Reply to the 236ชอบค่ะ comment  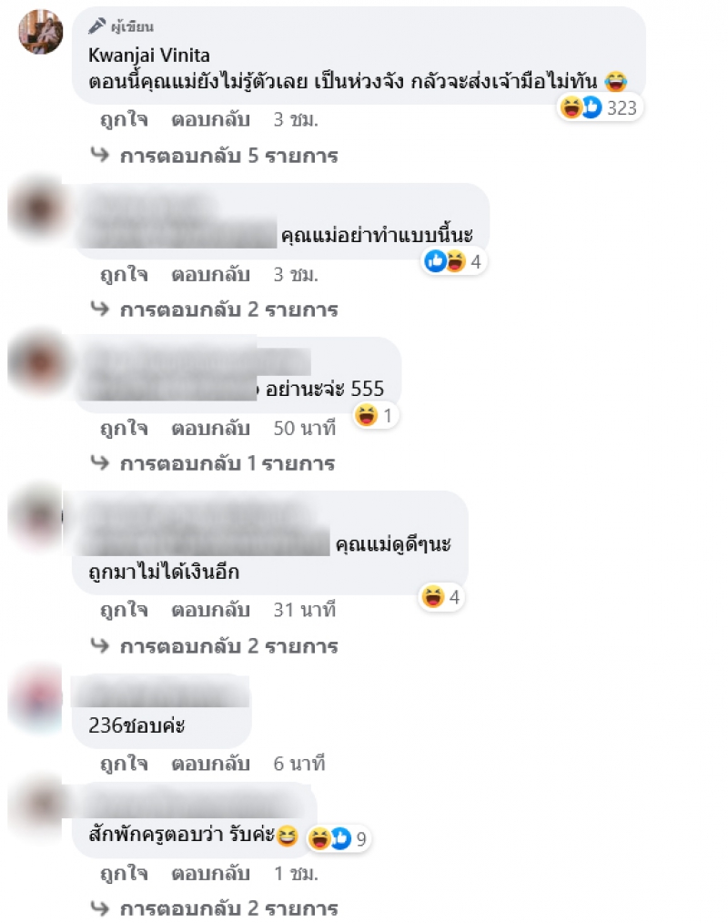coord(211,764)
